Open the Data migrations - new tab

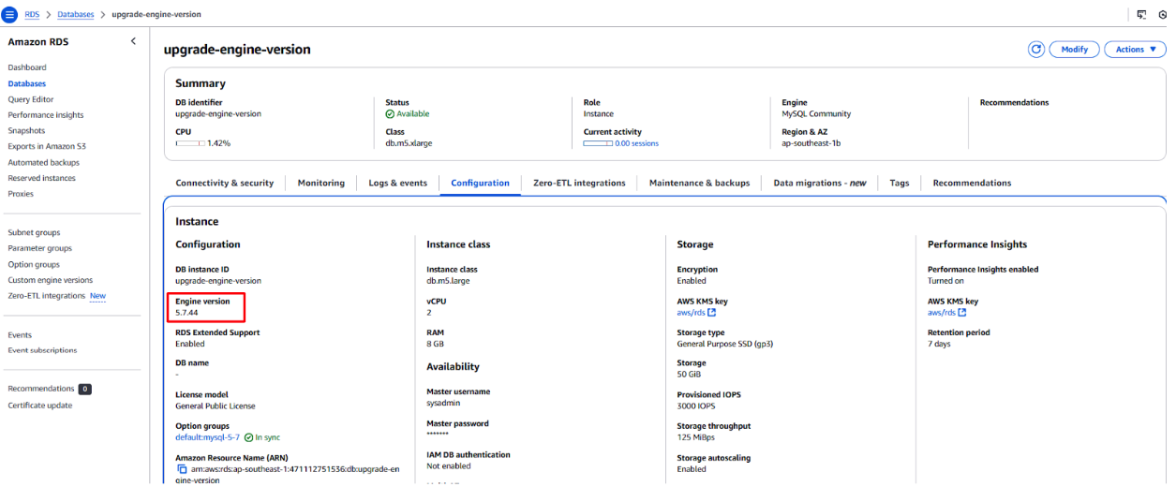click(820, 183)
